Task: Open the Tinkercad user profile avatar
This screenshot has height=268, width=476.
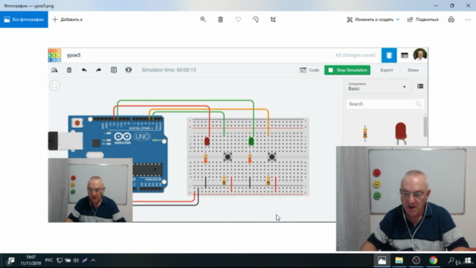Action: point(420,55)
